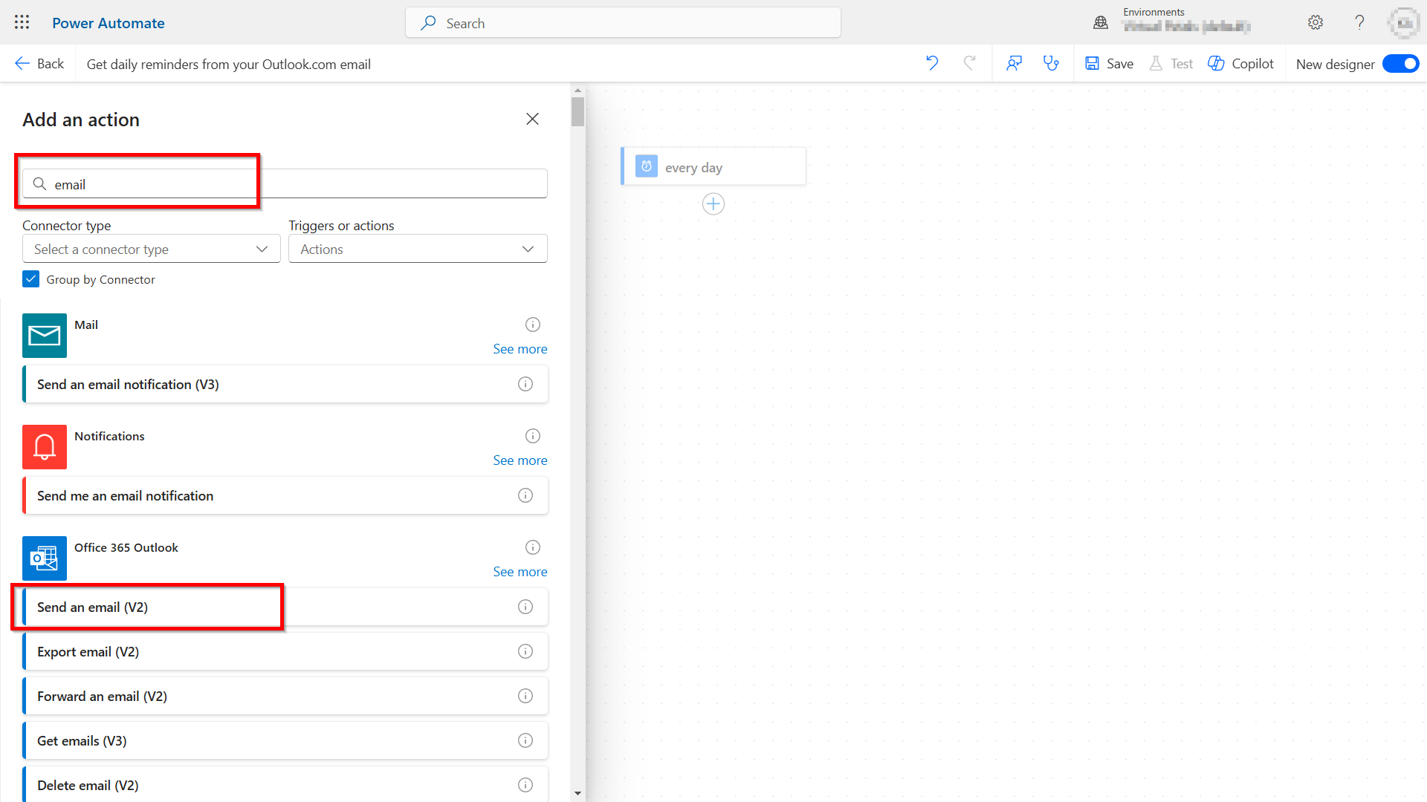
Task: Open the 'every day' trigger card
Action: click(713, 166)
